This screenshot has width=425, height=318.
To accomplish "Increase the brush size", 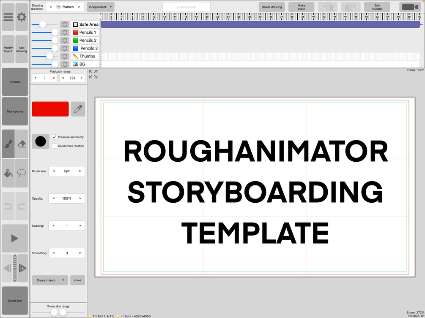I will click(80, 171).
